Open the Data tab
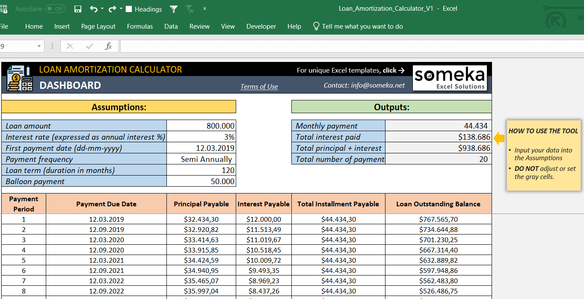 coord(171,26)
